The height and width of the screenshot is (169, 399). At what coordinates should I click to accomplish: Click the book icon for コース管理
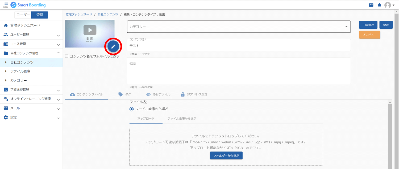(x=6, y=44)
